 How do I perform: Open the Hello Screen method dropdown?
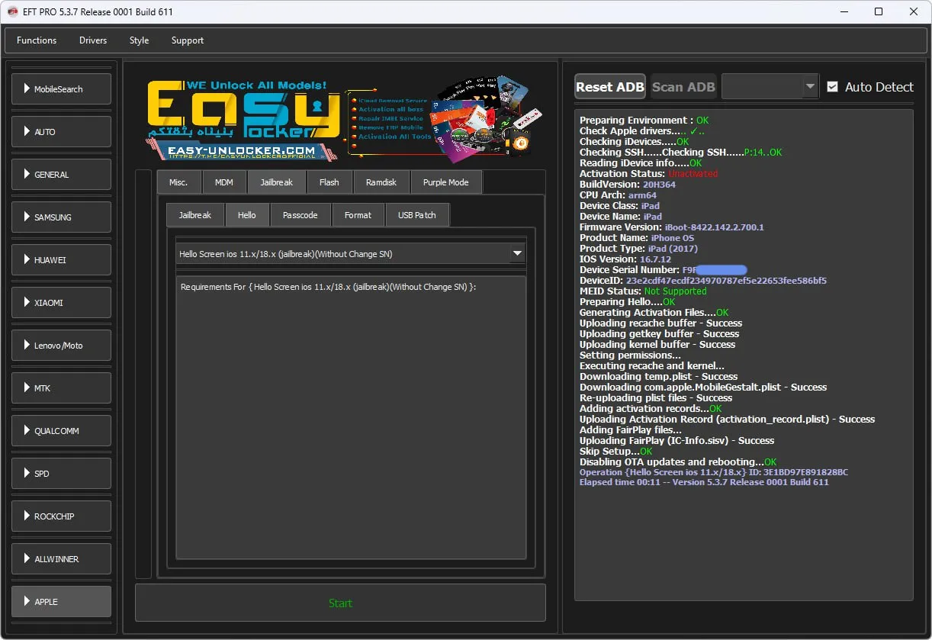(x=517, y=253)
